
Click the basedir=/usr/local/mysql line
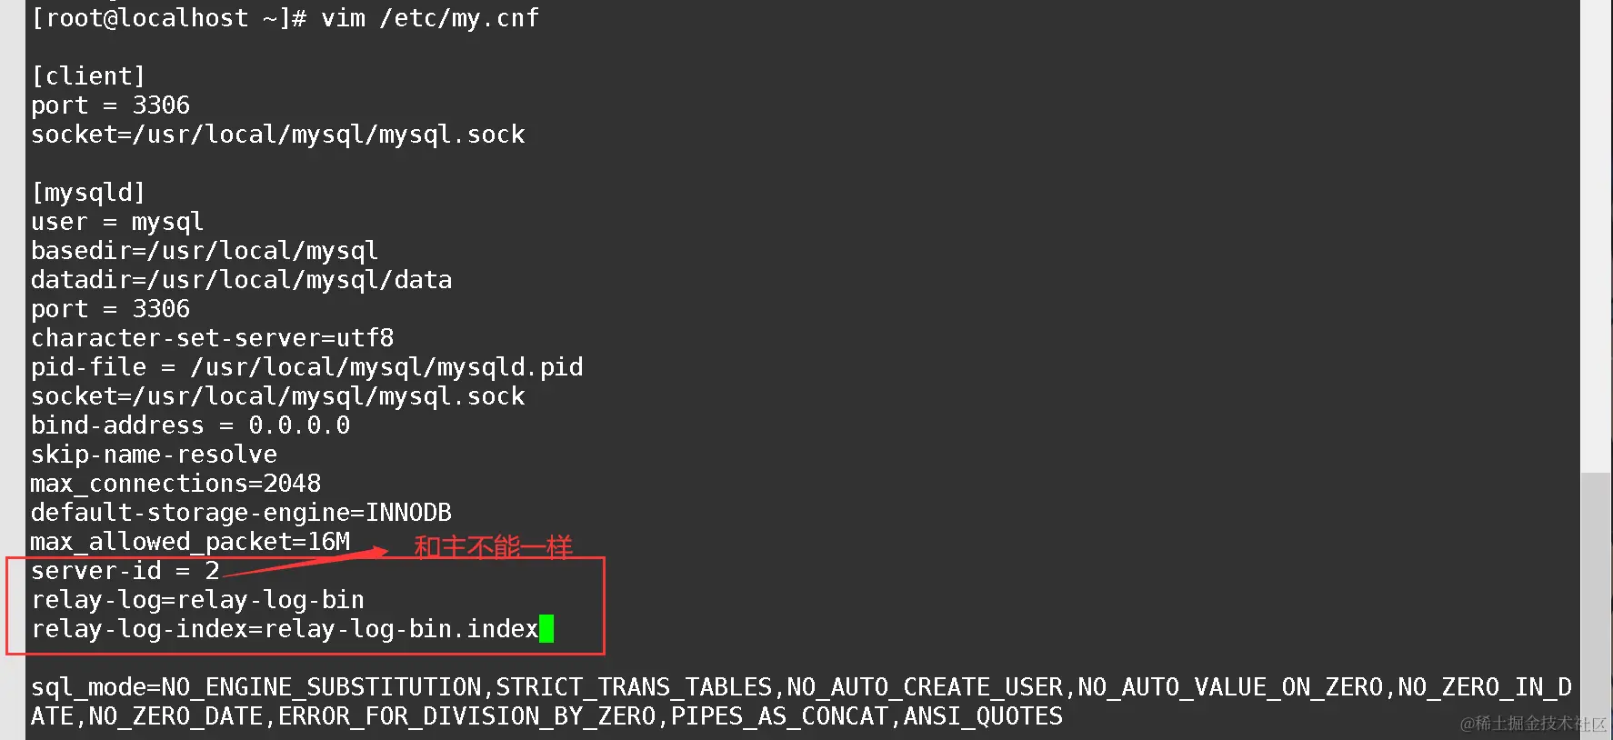205,251
